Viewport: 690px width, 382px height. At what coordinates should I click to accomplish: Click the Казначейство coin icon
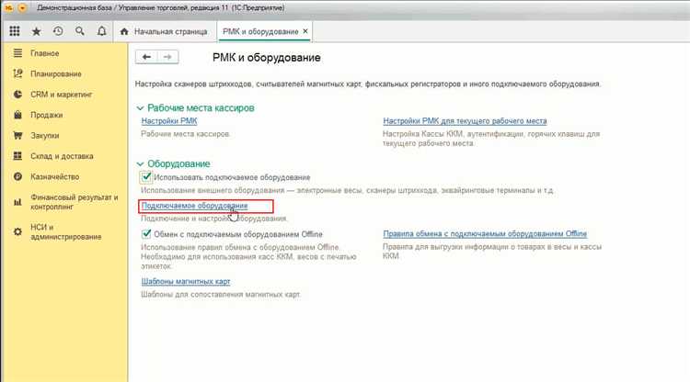tap(17, 176)
